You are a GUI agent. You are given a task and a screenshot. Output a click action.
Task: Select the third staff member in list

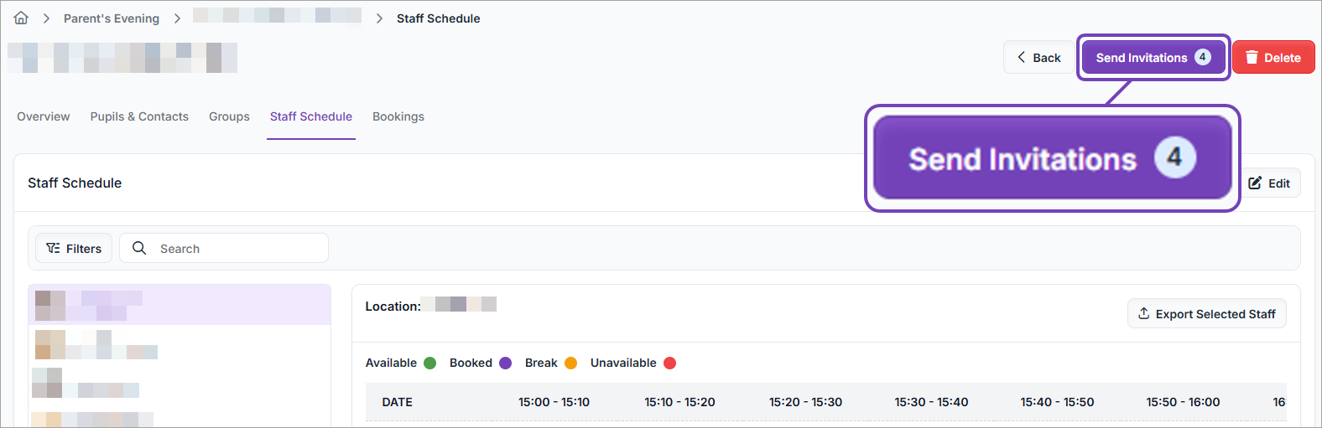click(180, 383)
